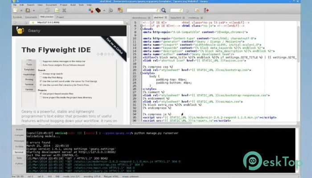Image resolution: width=312 pixels, height=178 pixels.
Task: Click the Fork me on GitHub ribbon
Action: (x=114, y=46)
